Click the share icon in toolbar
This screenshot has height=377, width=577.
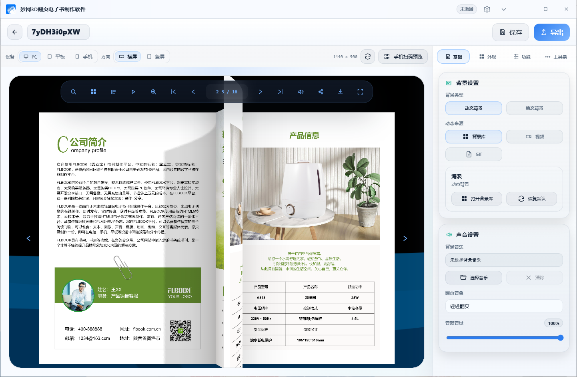pyautogui.click(x=321, y=92)
